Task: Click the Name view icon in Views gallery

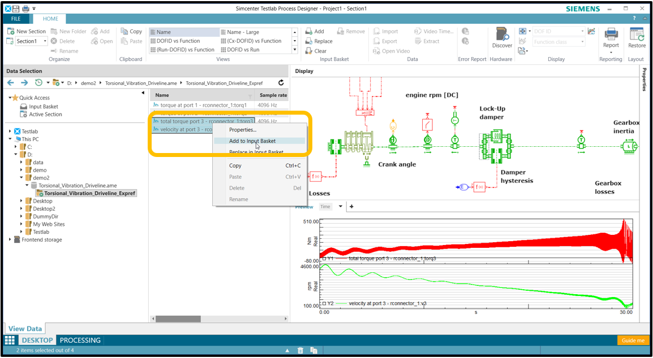Action: coord(153,32)
